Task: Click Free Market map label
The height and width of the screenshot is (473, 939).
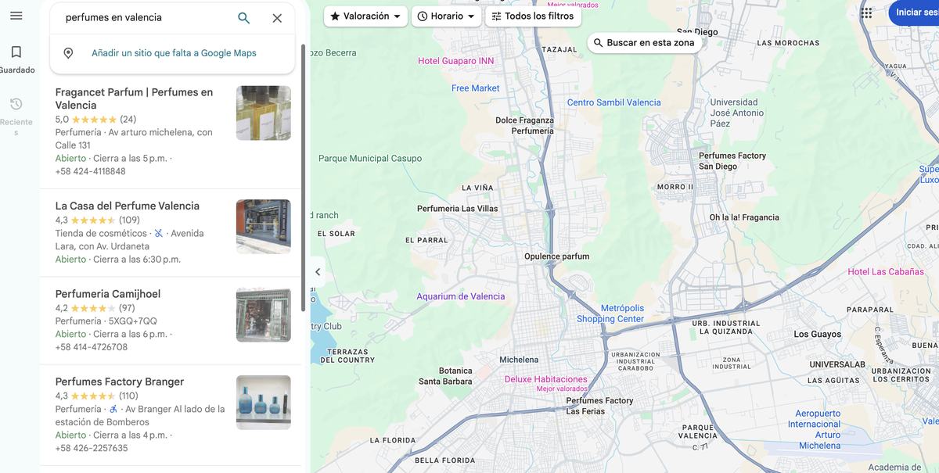Action: pos(476,88)
